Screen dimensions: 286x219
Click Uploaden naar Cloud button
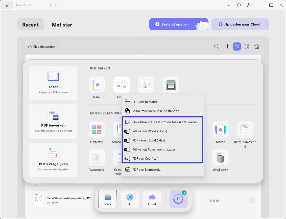point(240,24)
